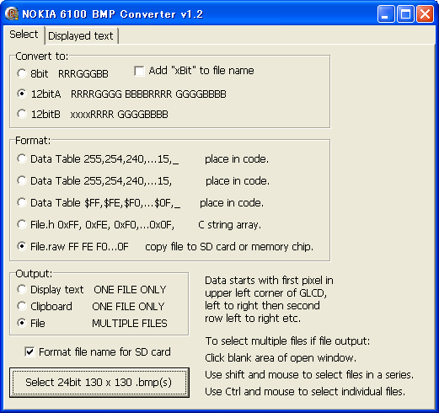The width and height of the screenshot is (439, 413).
Task: Set output to File MULTIPLE FILES
Action: [22, 323]
